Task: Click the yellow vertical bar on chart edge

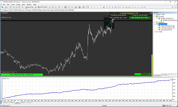Action: (x=152, y=65)
